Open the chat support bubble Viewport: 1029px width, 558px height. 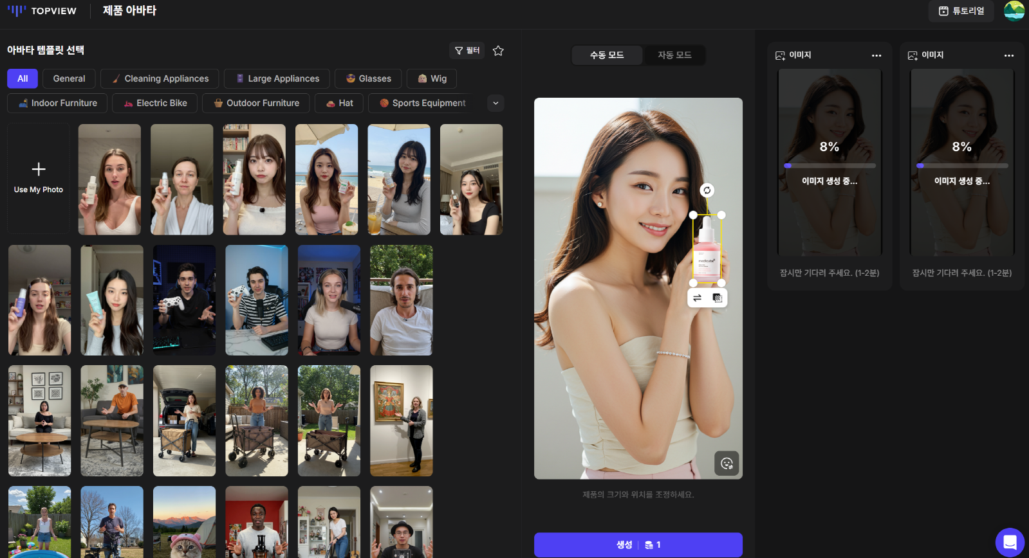pyautogui.click(x=1010, y=542)
